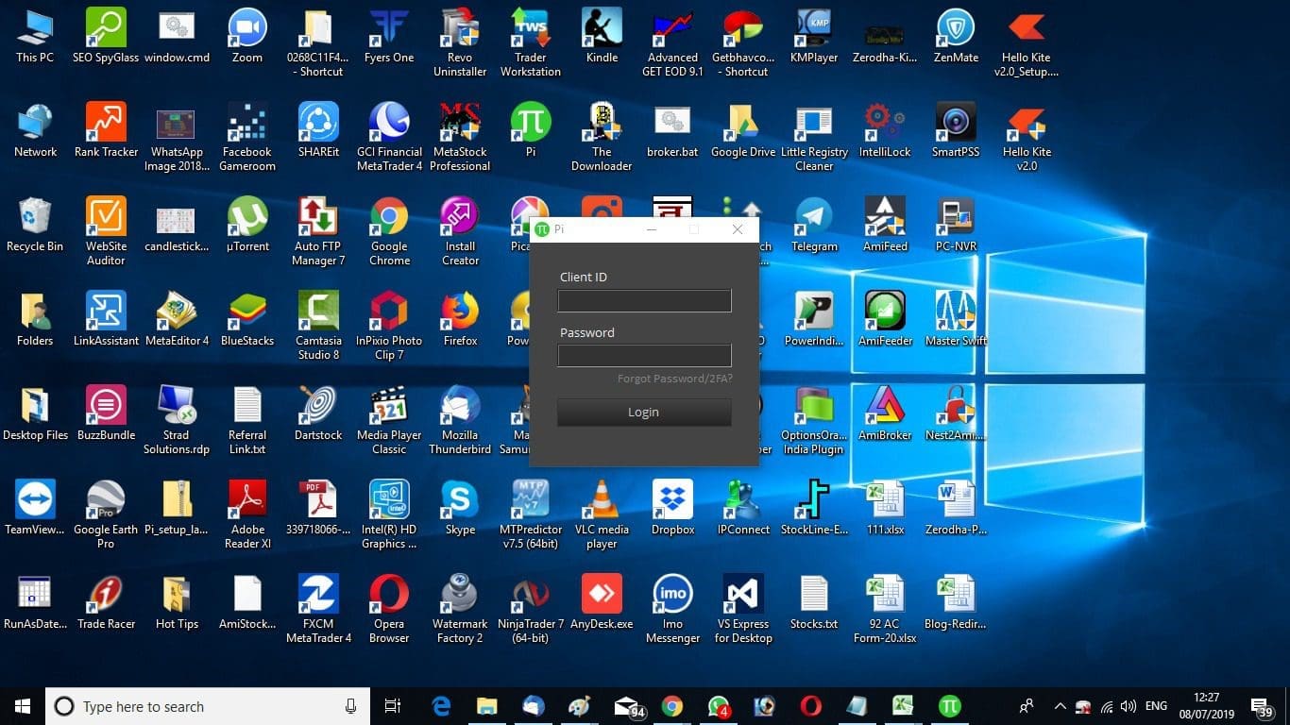Click the Password input field
1290x725 pixels.
click(x=644, y=356)
